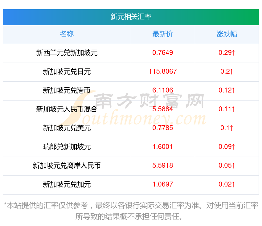Click the price 5.5918
Image resolution: width=262 pixels, height=226 pixels.
(x=162, y=166)
